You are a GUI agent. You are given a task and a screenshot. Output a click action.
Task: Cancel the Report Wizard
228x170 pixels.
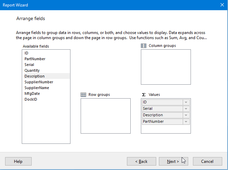pyautogui.click(x=207, y=161)
